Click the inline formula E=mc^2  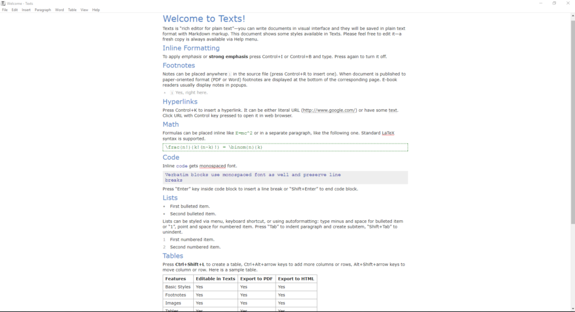(x=244, y=134)
